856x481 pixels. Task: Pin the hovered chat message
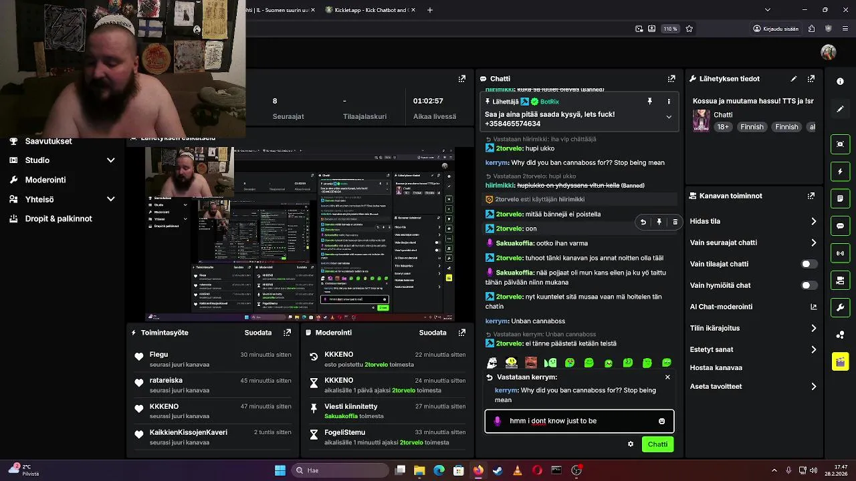coord(659,222)
